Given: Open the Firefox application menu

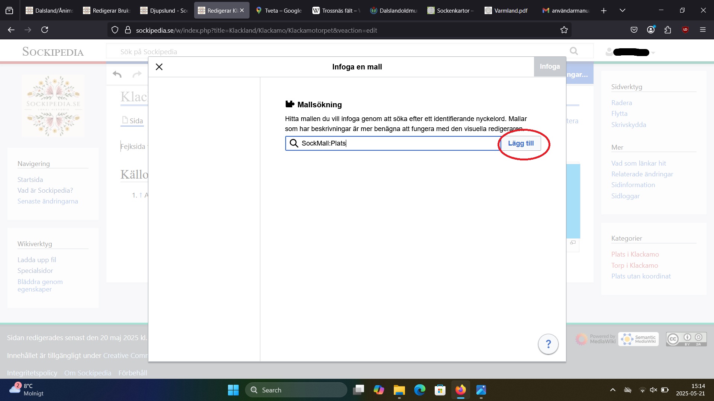Looking at the screenshot, I should point(702,30).
